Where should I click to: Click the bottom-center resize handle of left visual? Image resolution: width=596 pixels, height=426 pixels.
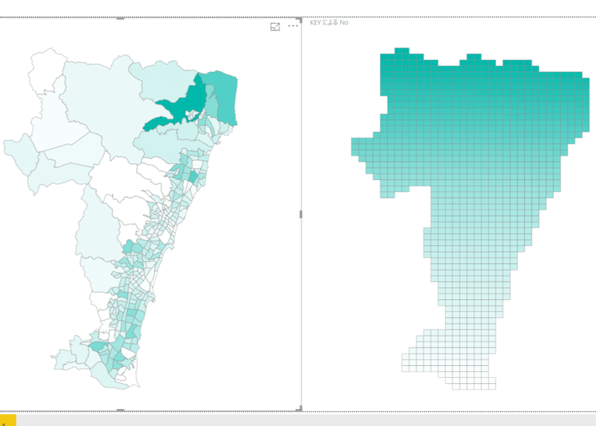(120, 410)
